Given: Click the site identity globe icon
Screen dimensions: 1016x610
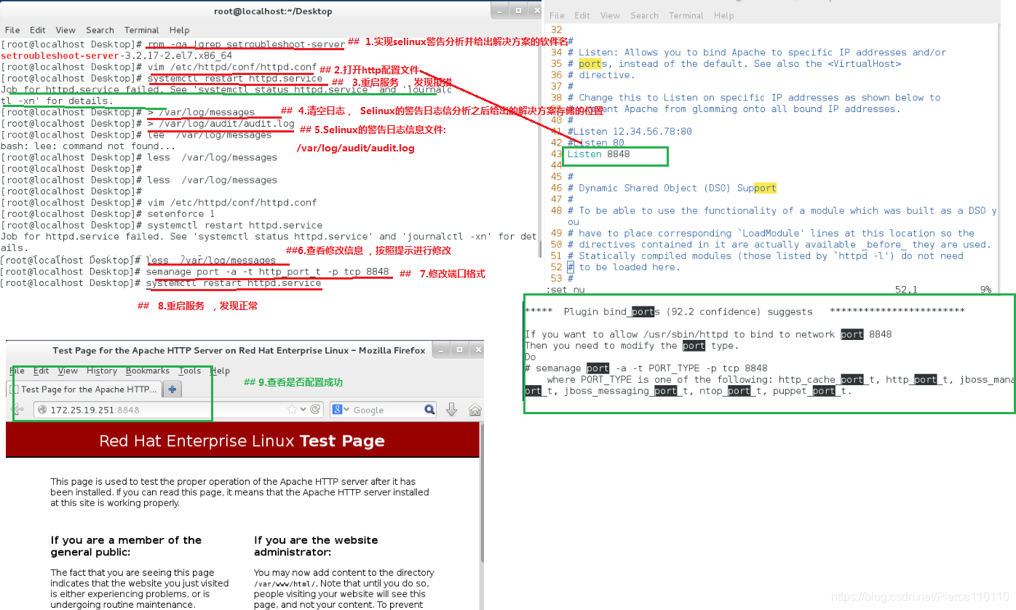Looking at the screenshot, I should tap(41, 410).
